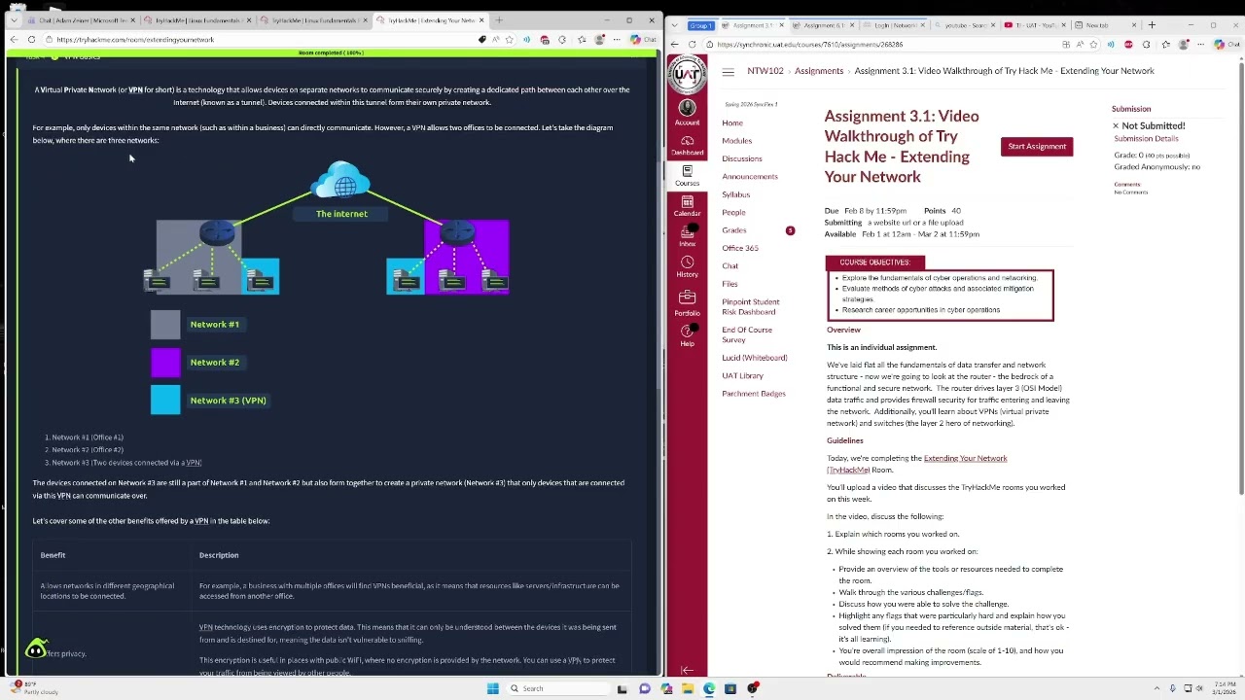Screen dimensions: 1245x700
Task: Open File Explorer from the taskbar
Action: 688,688
